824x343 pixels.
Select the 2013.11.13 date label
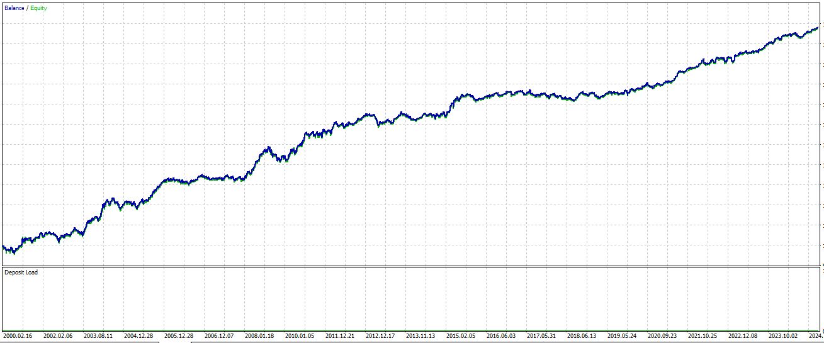420,336
